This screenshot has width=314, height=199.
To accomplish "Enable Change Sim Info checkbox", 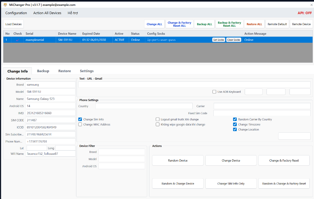I will [x=80, y=119].
